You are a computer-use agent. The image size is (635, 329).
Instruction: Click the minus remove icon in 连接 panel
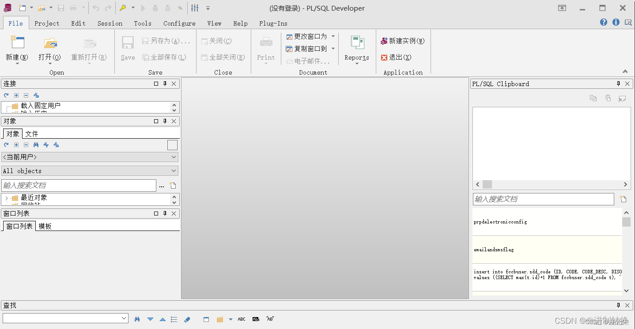(26, 95)
